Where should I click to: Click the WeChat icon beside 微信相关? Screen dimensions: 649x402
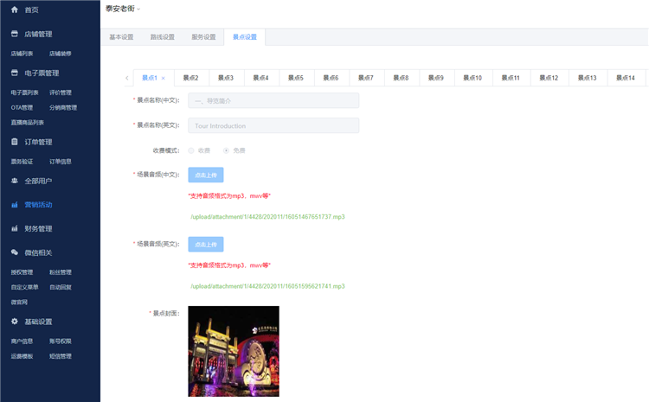15,252
